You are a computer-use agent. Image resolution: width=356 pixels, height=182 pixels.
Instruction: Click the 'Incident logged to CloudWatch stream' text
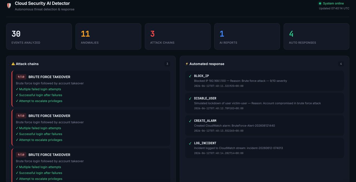tap(238, 148)
